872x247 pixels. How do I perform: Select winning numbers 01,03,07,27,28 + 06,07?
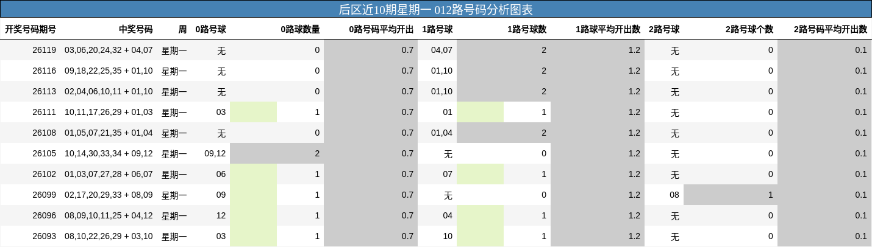tap(109, 174)
